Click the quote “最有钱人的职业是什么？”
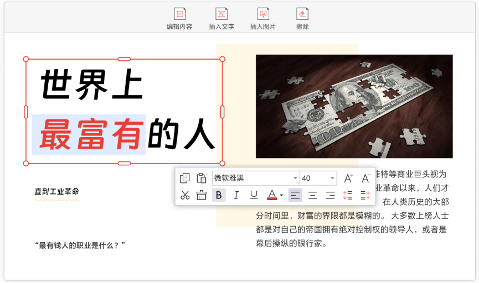Image resolution: width=479 pixels, height=283 pixels. click(80, 245)
